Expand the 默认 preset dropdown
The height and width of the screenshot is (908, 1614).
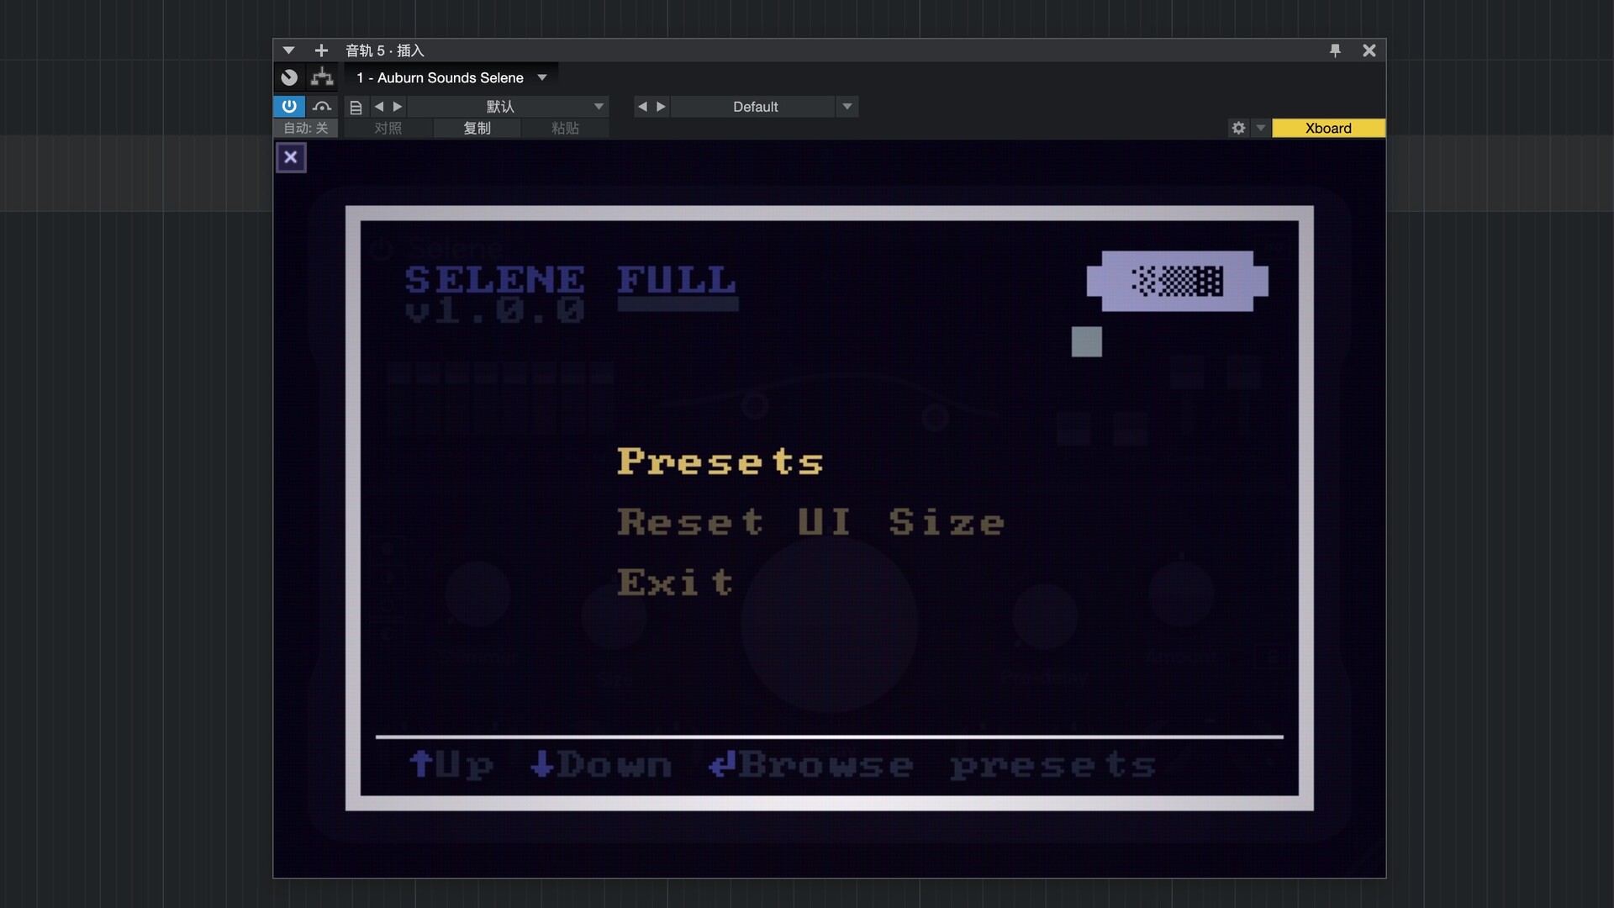(599, 107)
